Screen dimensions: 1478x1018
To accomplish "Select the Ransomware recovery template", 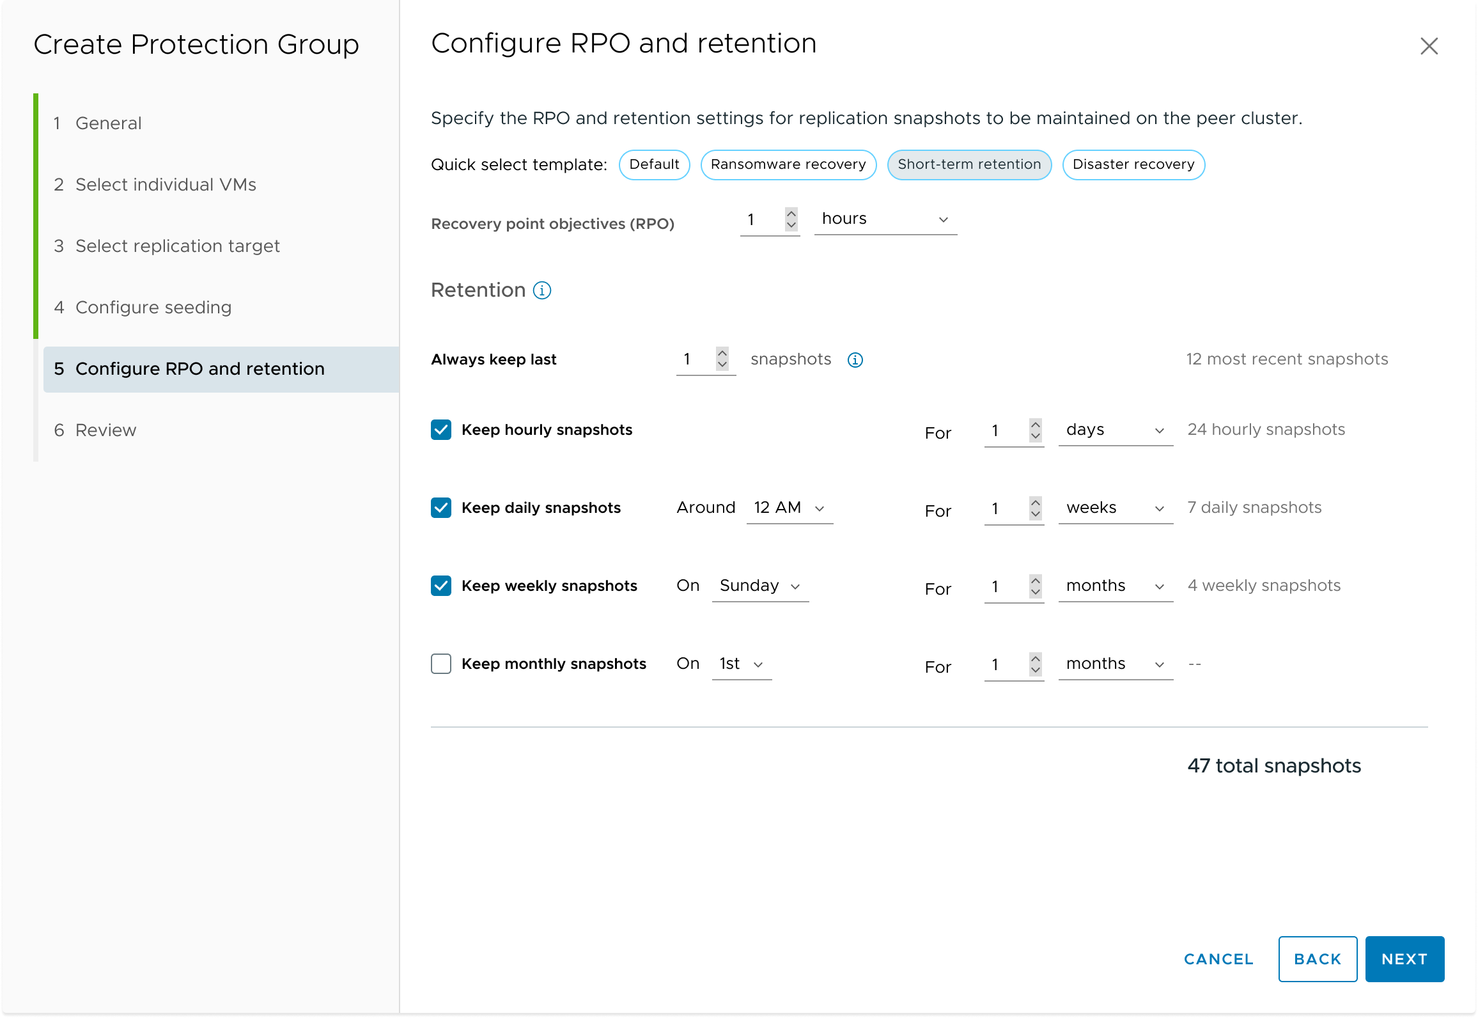I will (788, 164).
